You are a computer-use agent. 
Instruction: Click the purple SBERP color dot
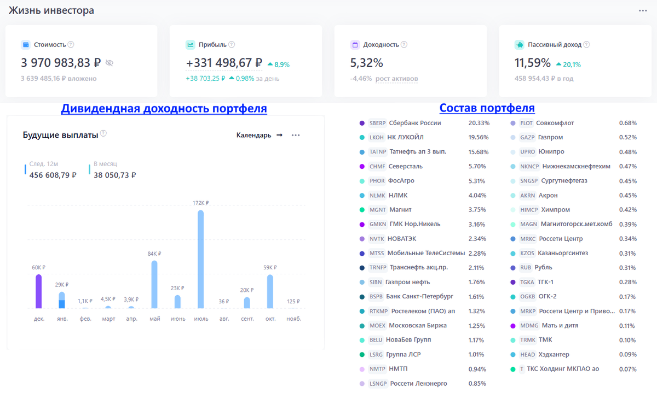point(362,123)
